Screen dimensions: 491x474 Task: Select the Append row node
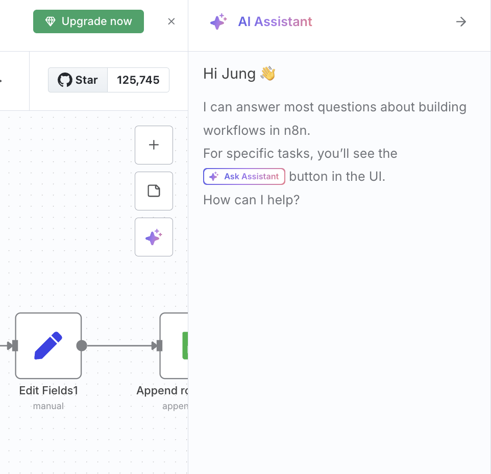(x=174, y=346)
